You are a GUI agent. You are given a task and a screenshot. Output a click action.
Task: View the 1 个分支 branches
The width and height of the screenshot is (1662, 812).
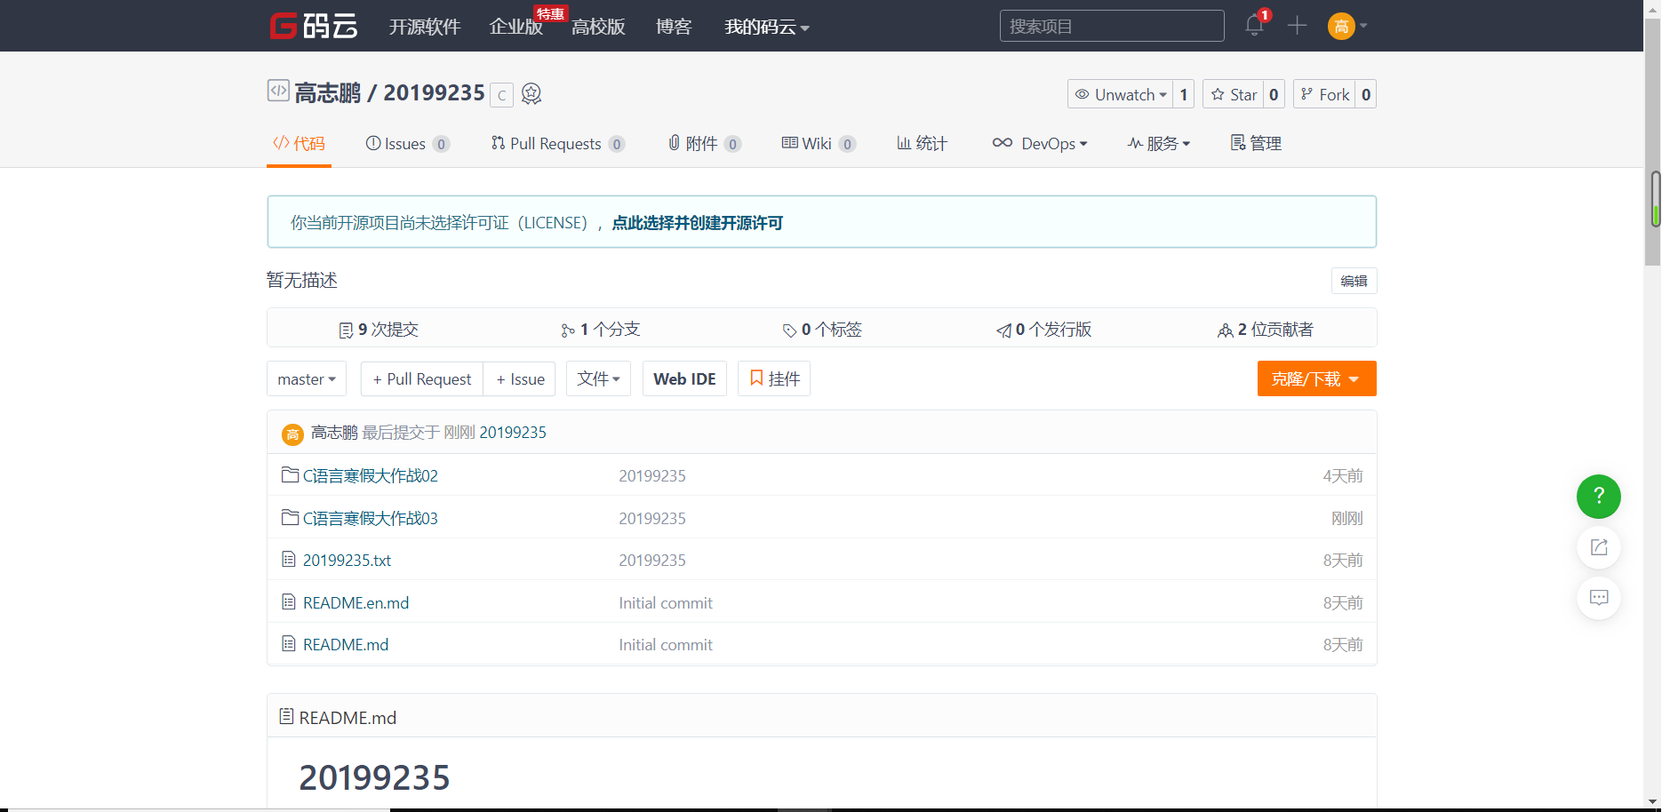[601, 330]
